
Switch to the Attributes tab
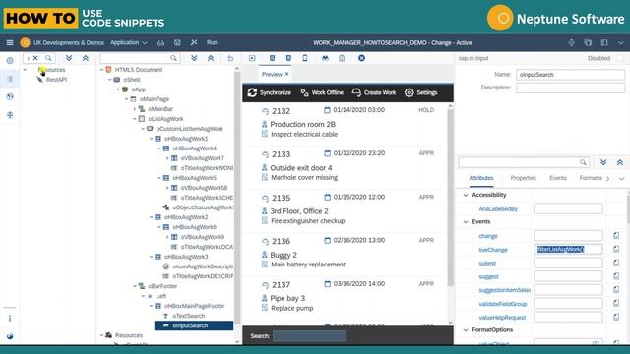coord(481,178)
